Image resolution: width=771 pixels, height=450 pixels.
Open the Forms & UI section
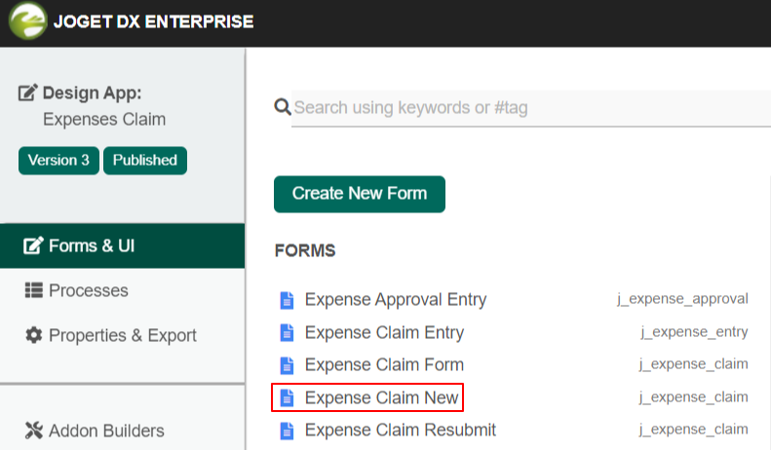tap(92, 245)
